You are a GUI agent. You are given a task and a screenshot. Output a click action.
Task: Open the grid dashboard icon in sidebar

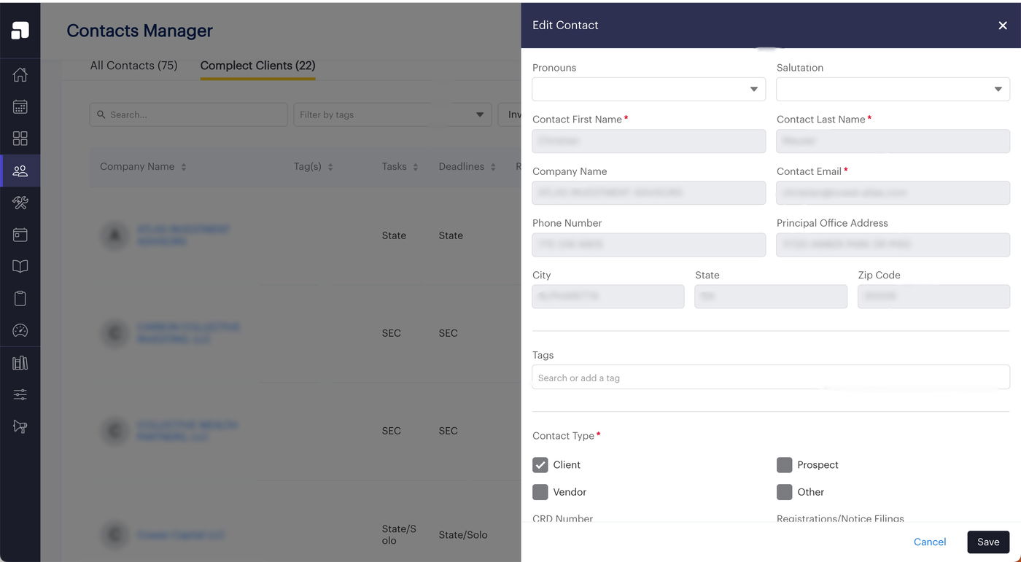[x=20, y=138]
